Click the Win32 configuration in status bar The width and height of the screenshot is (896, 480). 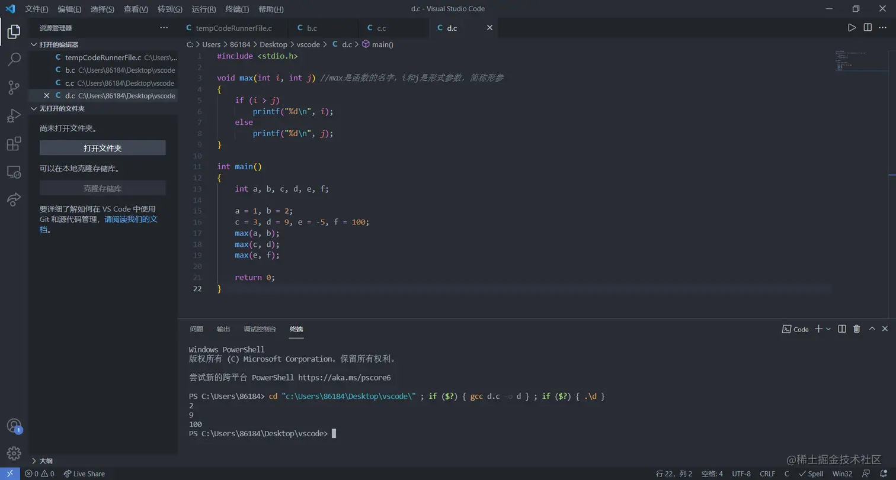[842, 473]
